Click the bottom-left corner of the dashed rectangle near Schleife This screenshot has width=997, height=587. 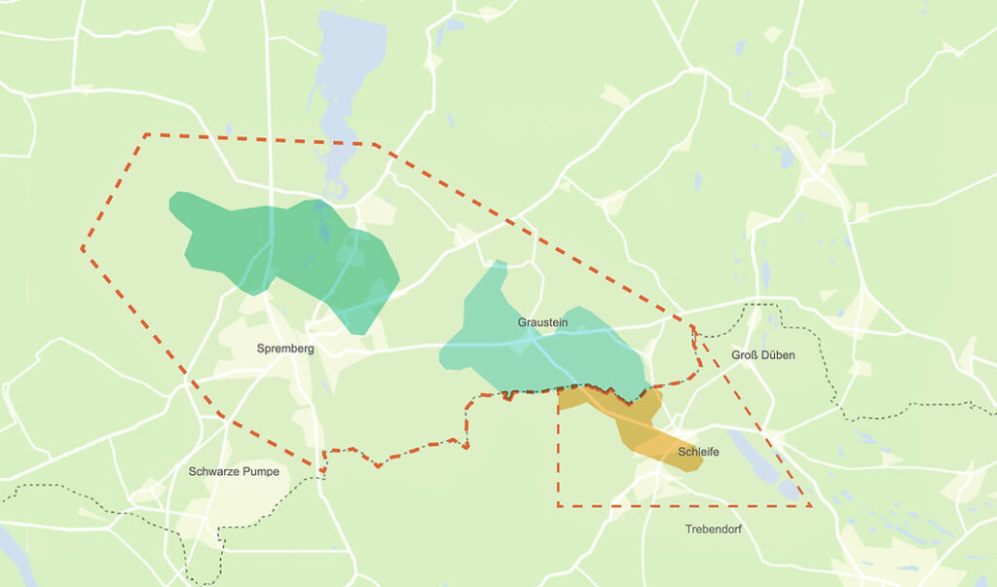[x=558, y=505]
